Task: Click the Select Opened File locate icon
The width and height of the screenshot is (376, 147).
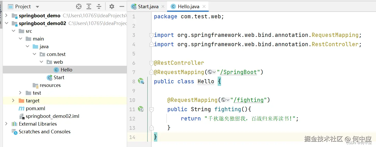Action: click(x=79, y=6)
